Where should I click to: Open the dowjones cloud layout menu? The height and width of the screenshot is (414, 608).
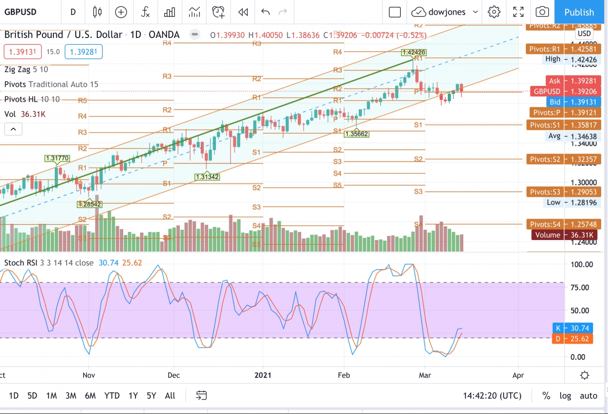[x=438, y=12]
